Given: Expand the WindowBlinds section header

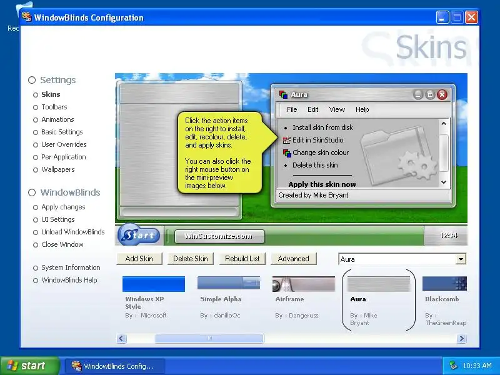Looking at the screenshot, I should [x=64, y=192].
